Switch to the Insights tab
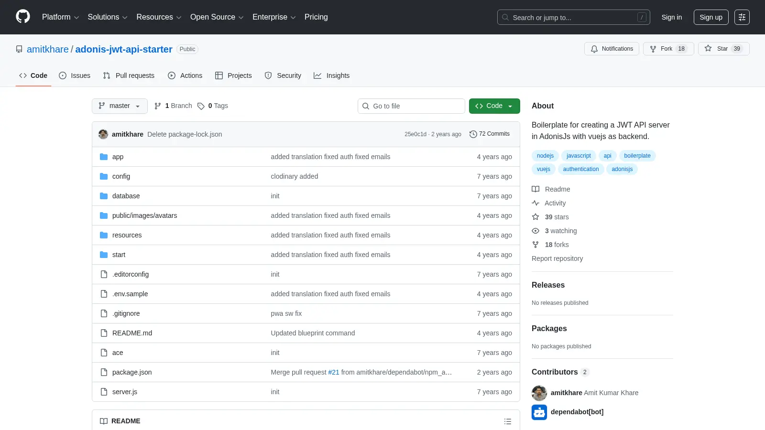This screenshot has width=765, height=430. [x=332, y=75]
